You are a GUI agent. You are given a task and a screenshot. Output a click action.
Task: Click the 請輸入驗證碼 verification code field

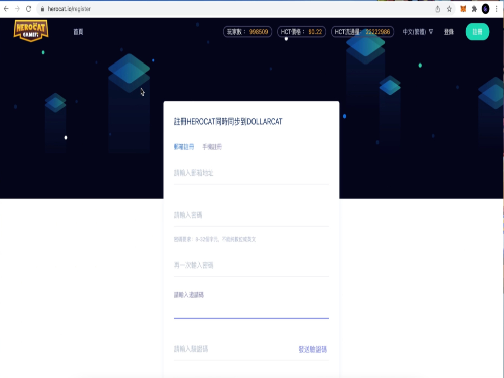[233, 349]
